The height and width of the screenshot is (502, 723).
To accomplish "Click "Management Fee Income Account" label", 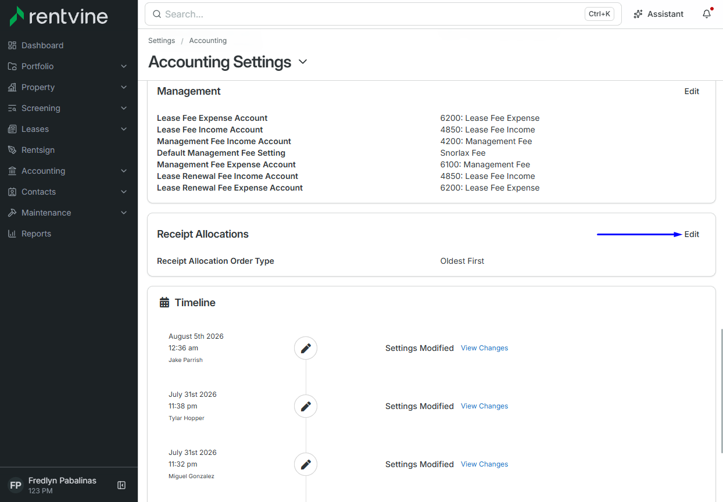I will click(224, 141).
